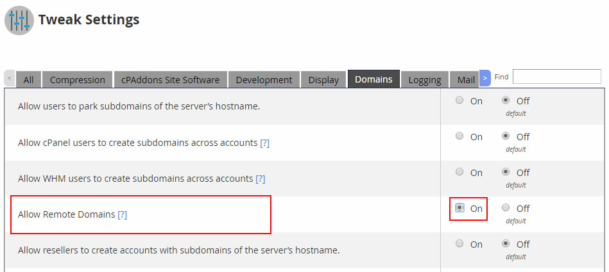
Task: Open the Mail tab
Action: tap(465, 80)
